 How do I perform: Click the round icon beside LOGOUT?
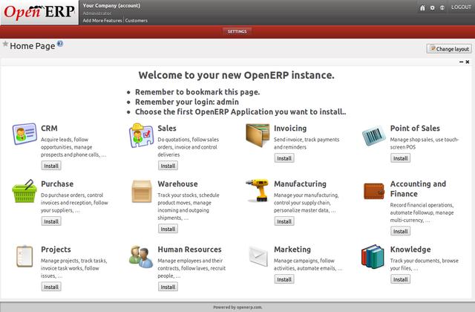point(442,8)
